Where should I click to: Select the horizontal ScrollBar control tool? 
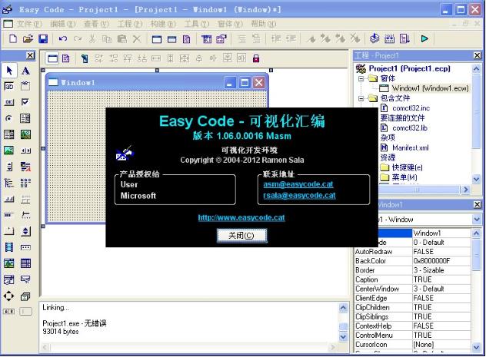(x=25, y=150)
